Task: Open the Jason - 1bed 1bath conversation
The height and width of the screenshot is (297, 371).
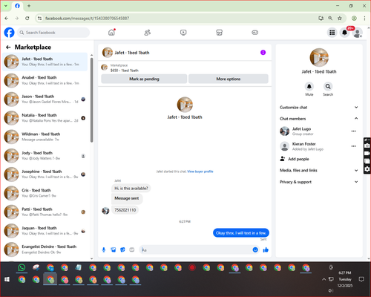Action: click(45, 99)
